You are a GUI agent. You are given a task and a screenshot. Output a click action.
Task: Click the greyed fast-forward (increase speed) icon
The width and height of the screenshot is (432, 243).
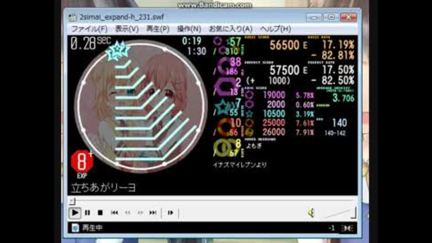pos(140,213)
